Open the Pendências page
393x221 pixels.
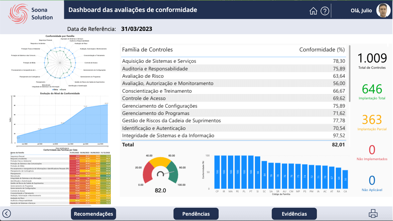(x=196, y=214)
